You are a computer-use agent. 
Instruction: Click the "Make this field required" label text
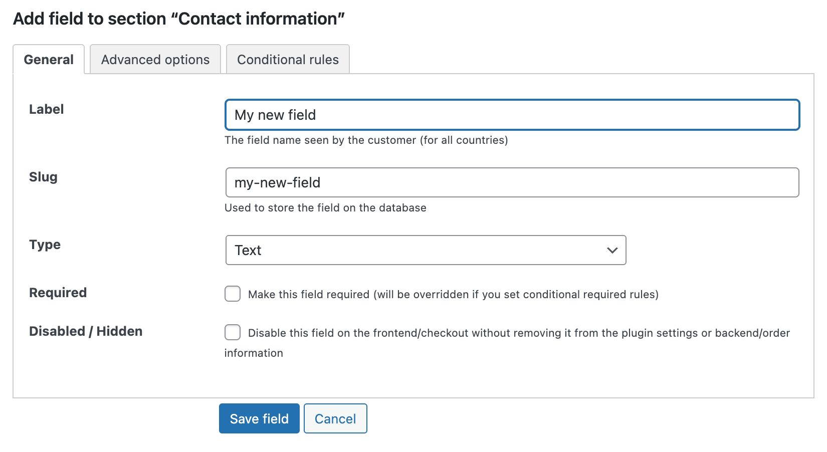(x=453, y=294)
